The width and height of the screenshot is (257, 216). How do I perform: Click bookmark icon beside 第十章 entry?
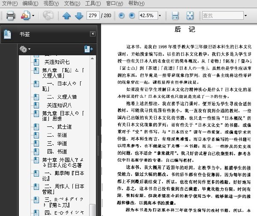pyautogui.click(x=36, y=160)
